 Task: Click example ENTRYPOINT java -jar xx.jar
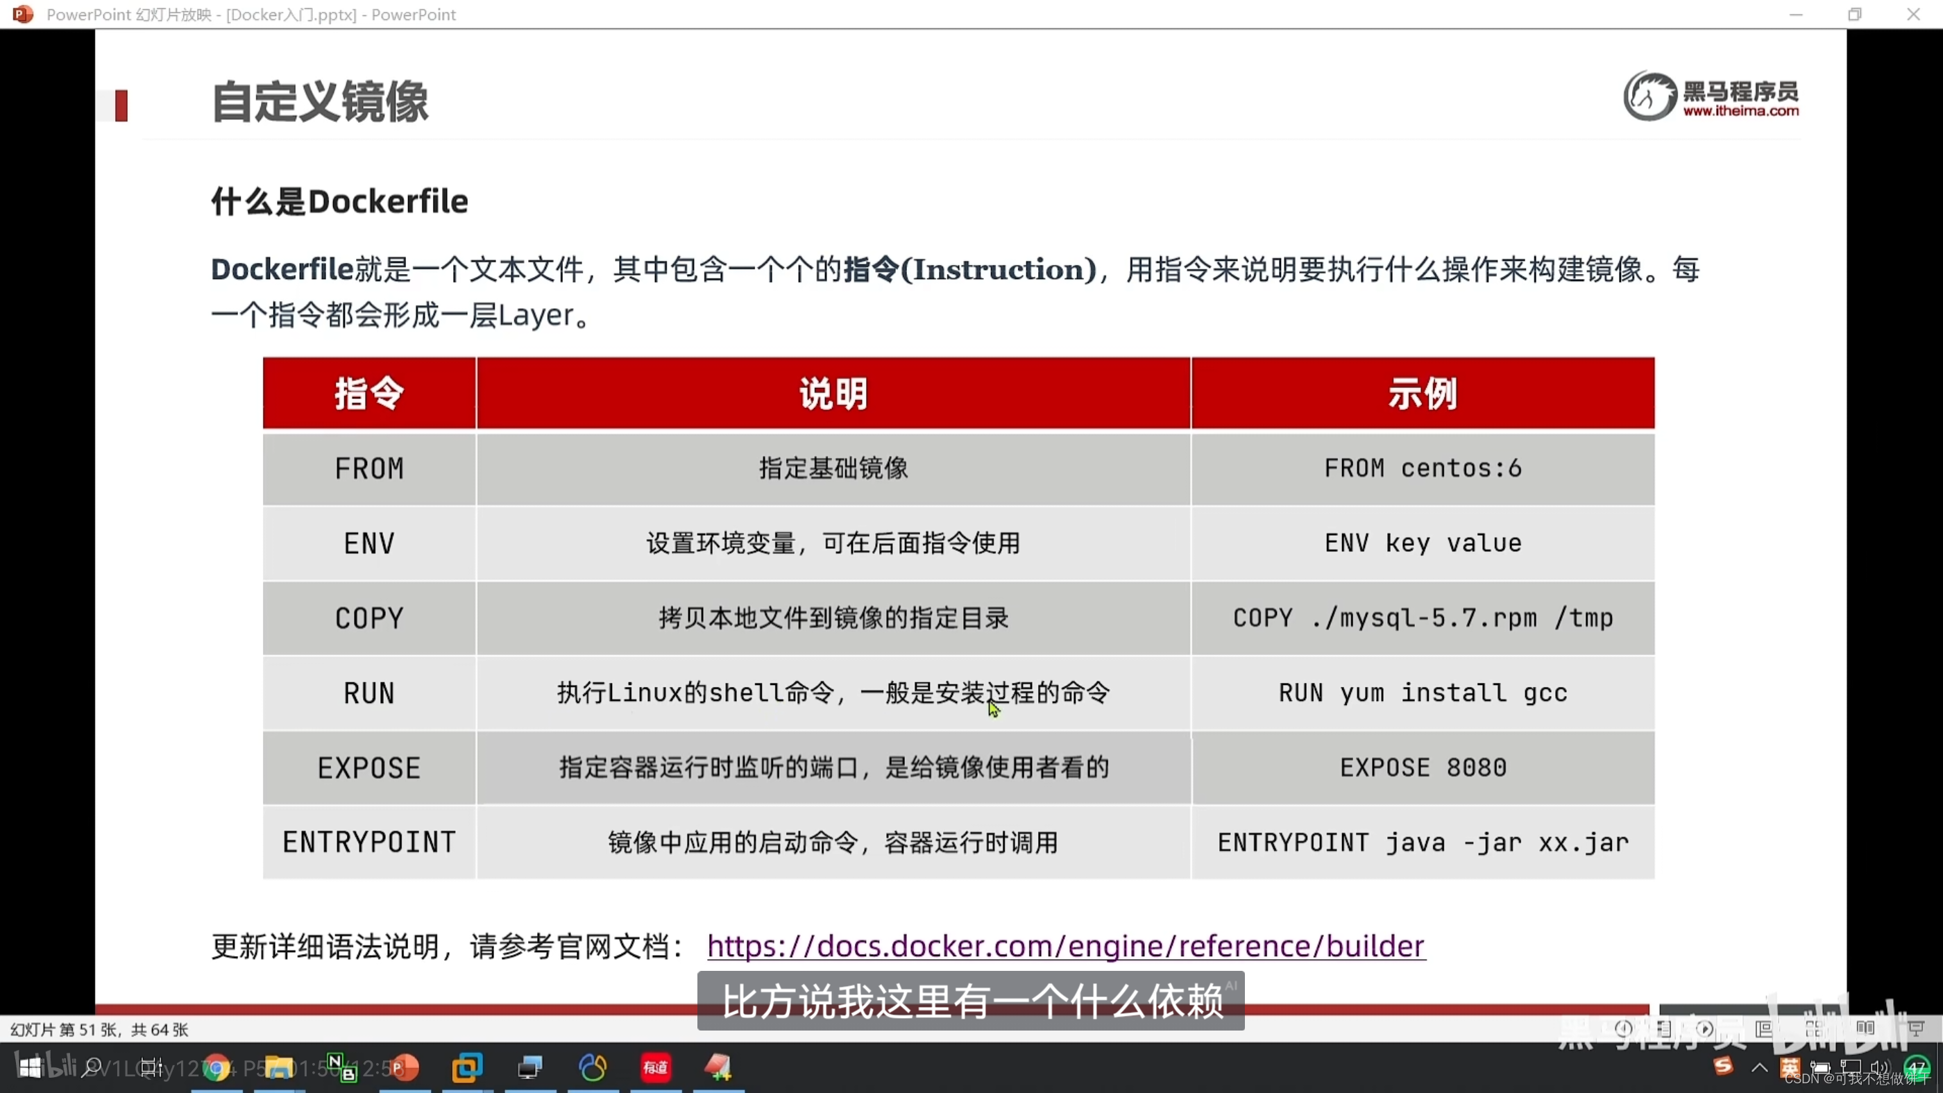pyautogui.click(x=1423, y=842)
